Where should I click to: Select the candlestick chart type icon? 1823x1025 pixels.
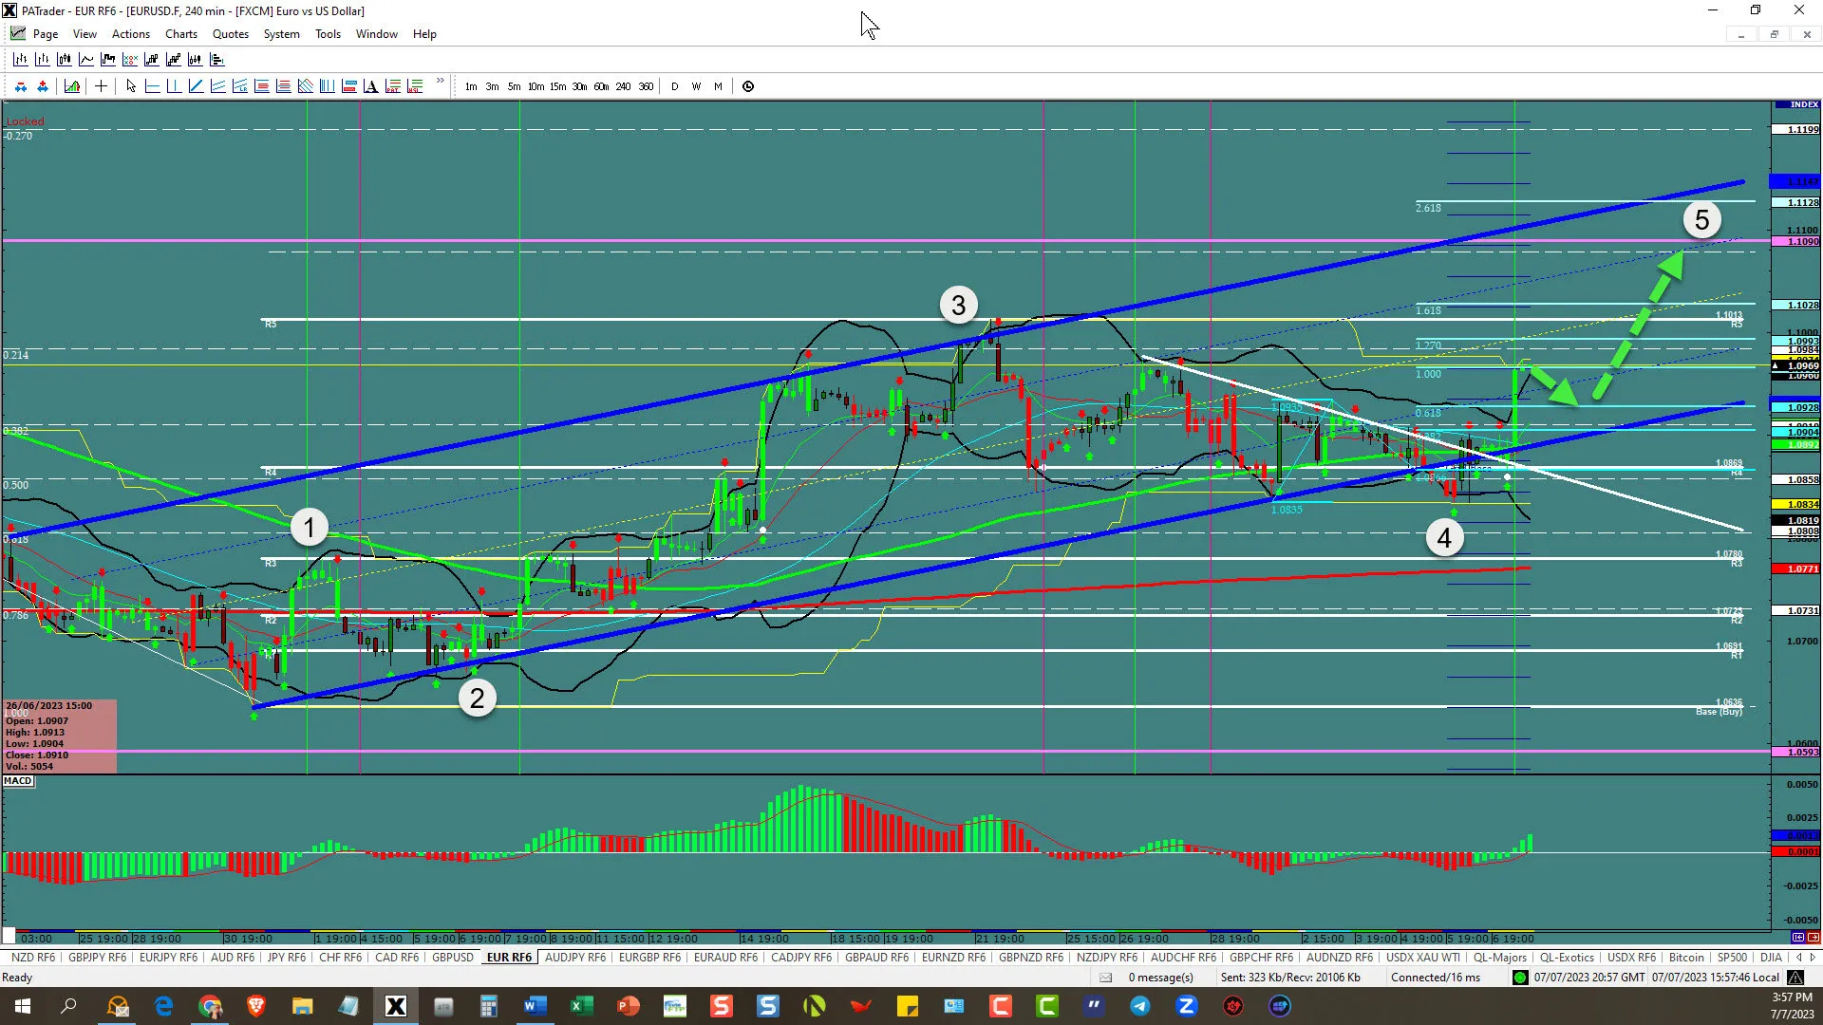coord(65,60)
